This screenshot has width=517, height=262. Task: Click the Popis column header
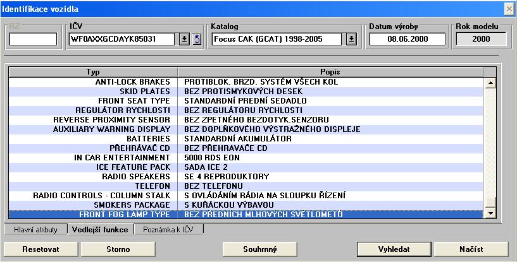330,72
